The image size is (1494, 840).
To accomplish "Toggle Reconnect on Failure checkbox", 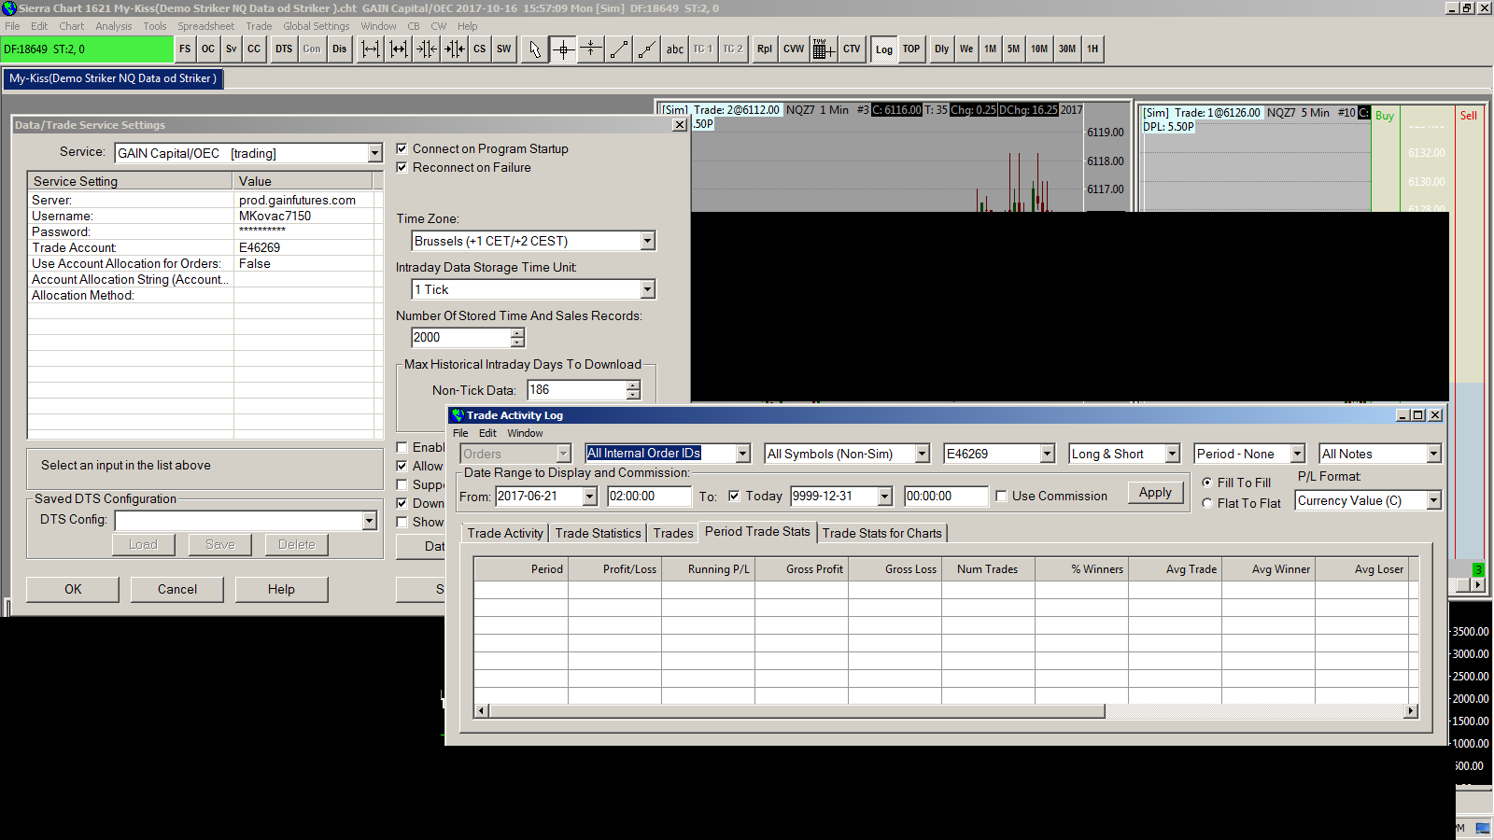I will (402, 167).
